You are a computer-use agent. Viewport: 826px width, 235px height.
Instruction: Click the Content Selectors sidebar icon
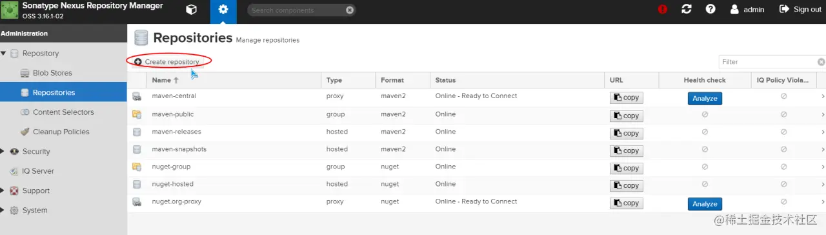tap(25, 112)
